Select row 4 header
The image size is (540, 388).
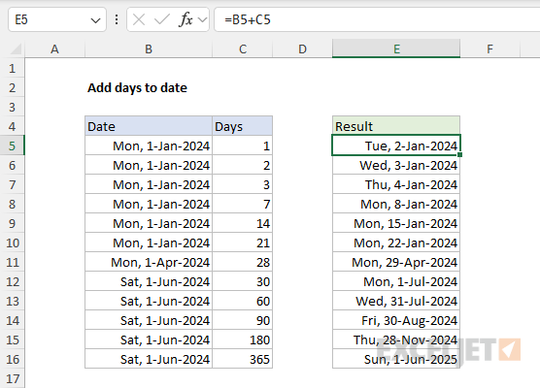[x=12, y=126]
